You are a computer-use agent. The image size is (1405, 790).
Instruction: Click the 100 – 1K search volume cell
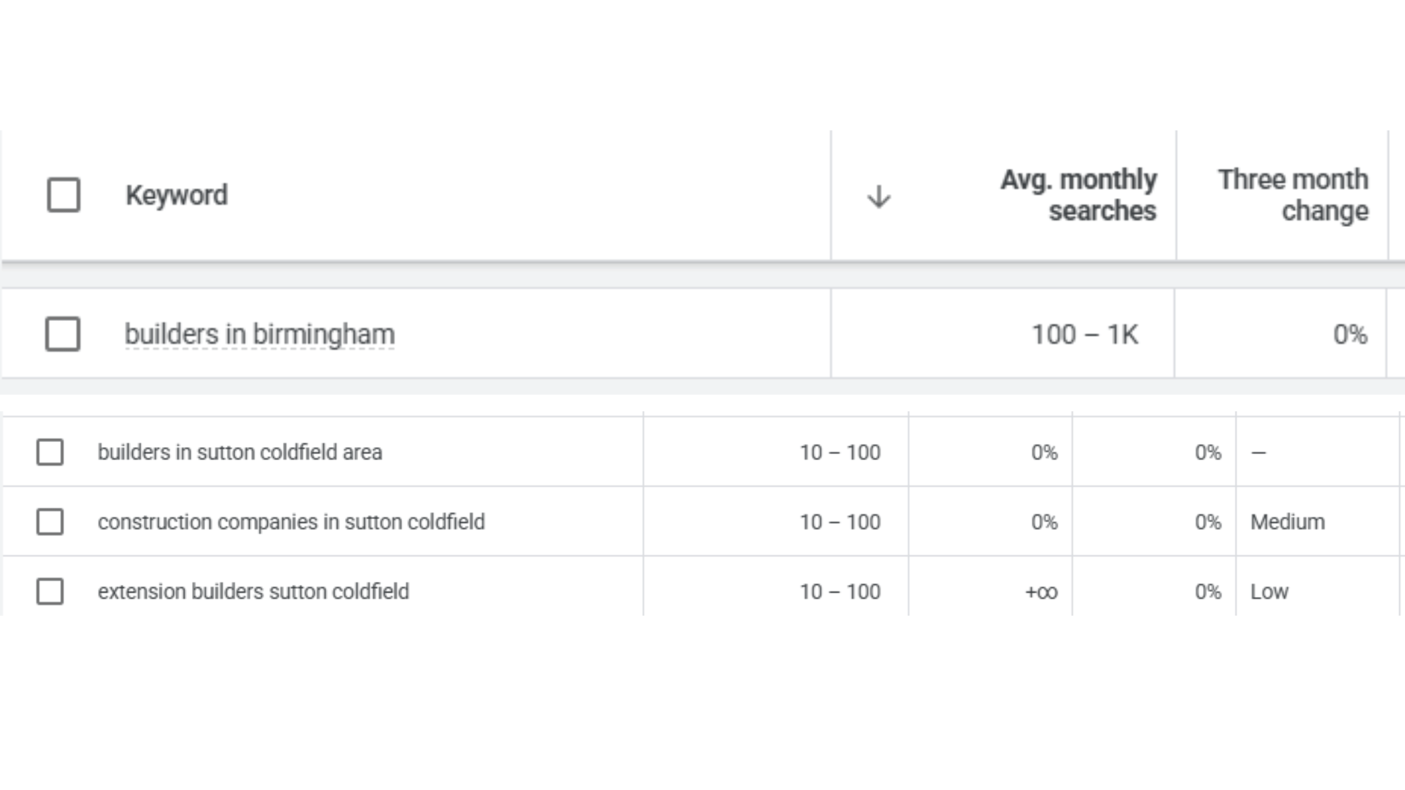[1084, 335]
